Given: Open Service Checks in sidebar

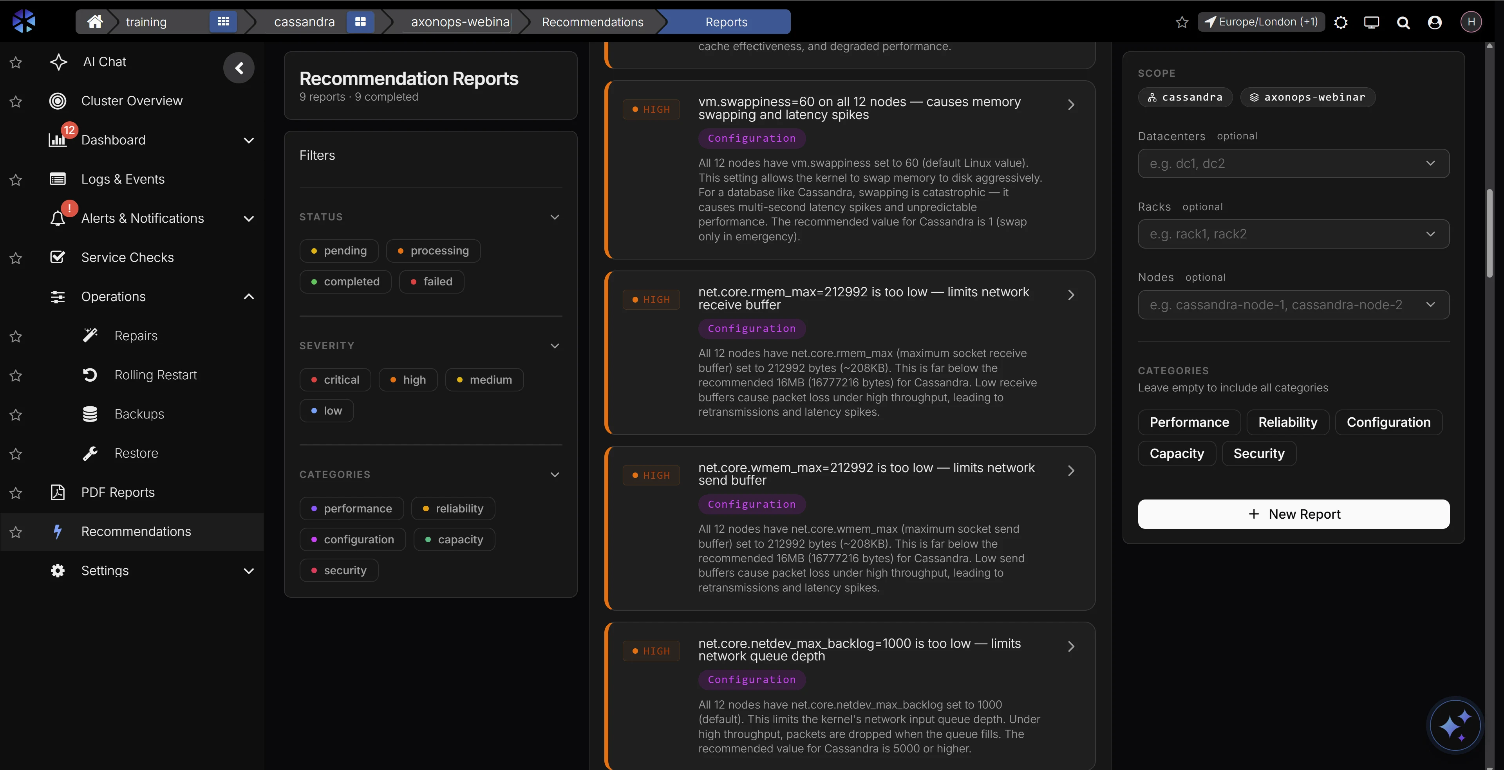Looking at the screenshot, I should [x=127, y=257].
